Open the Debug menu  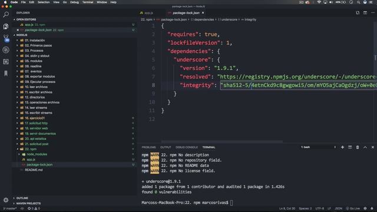[x=74, y=2]
